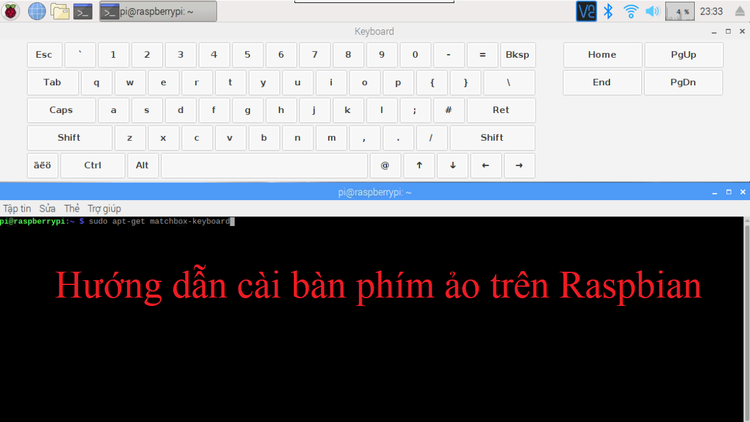Launch the web browser globe icon
The width and height of the screenshot is (750, 422).
(x=37, y=11)
